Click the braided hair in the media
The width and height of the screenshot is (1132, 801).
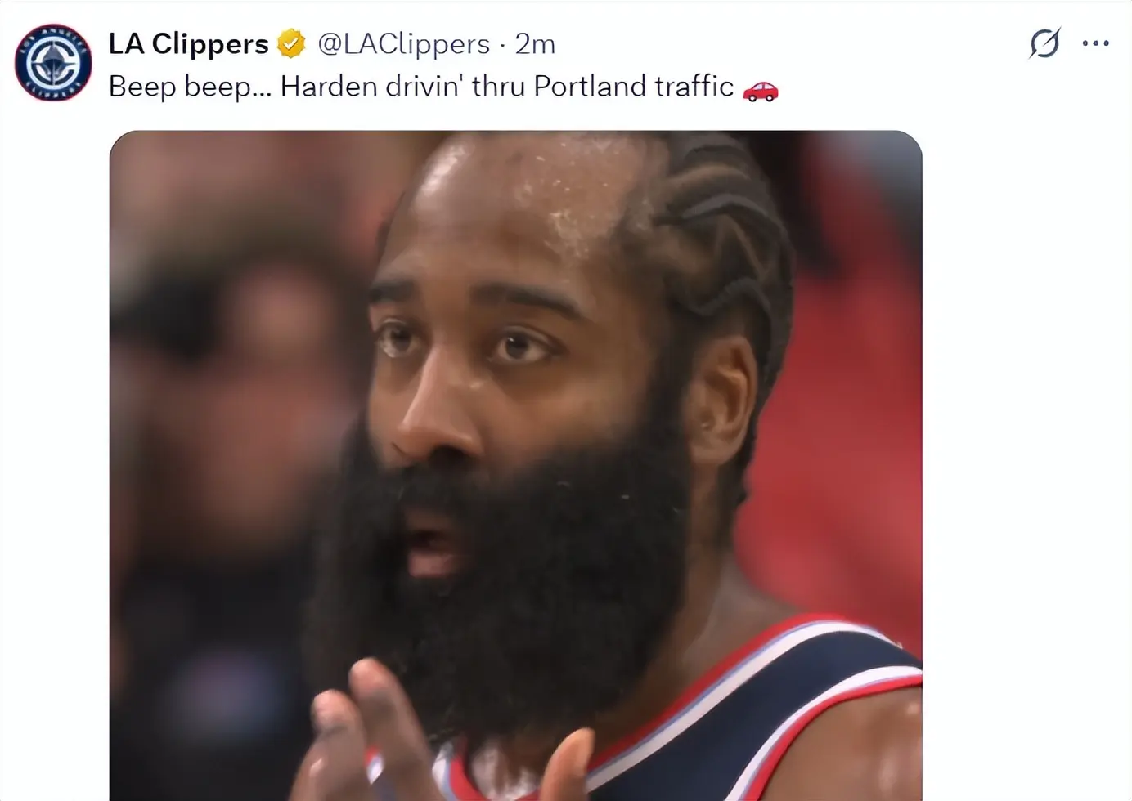(x=720, y=237)
